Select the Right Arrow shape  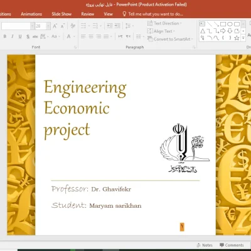(223, 31)
